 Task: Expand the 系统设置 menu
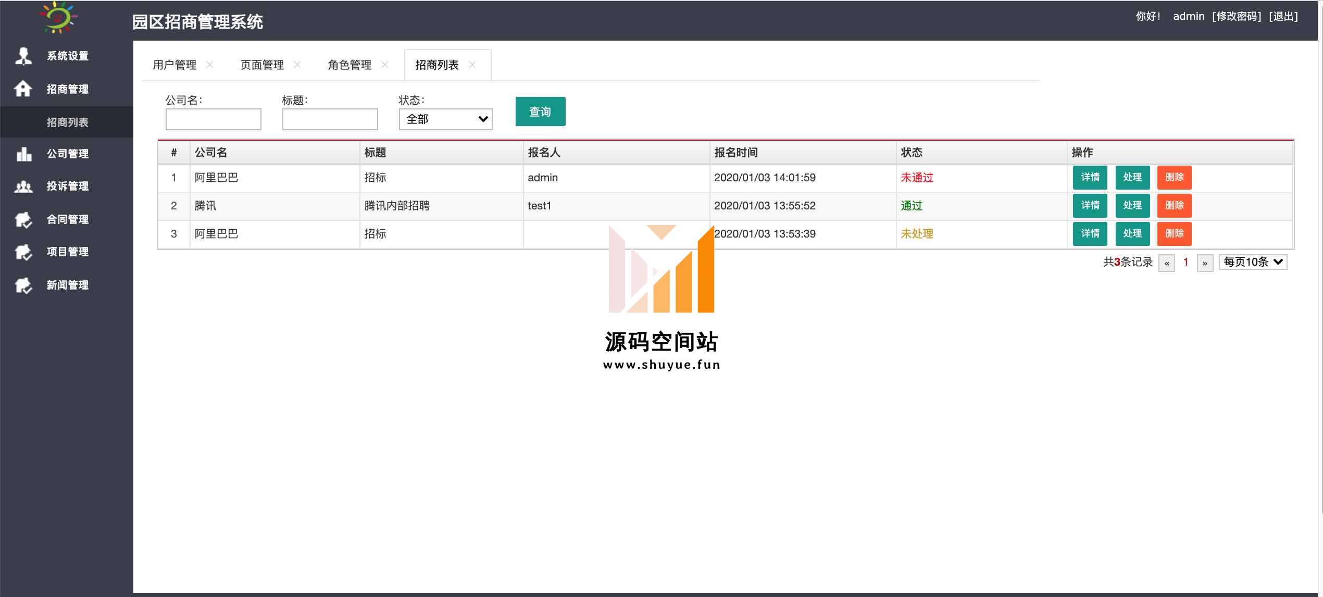[x=67, y=56]
